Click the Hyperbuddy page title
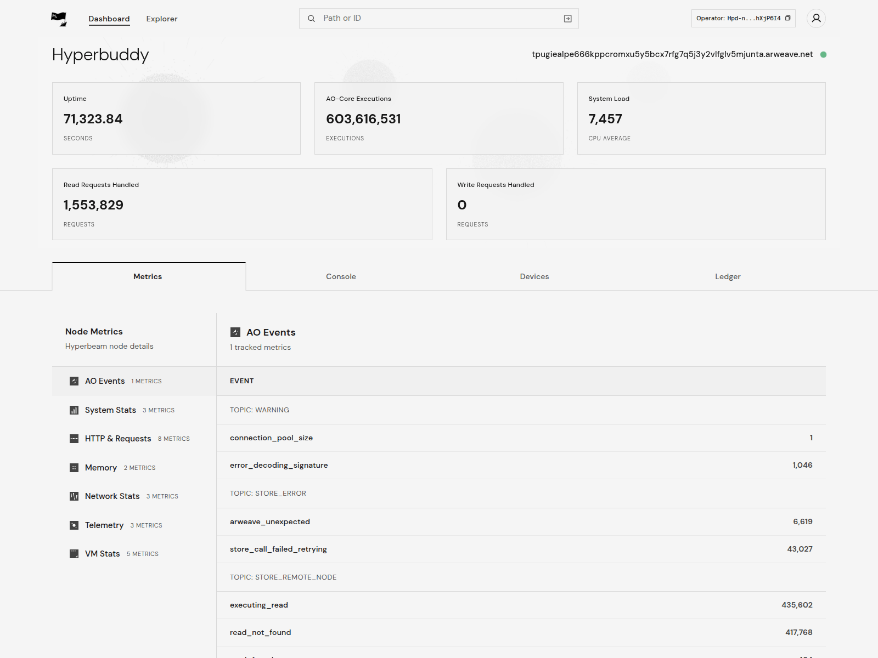This screenshot has width=878, height=658. [100, 55]
